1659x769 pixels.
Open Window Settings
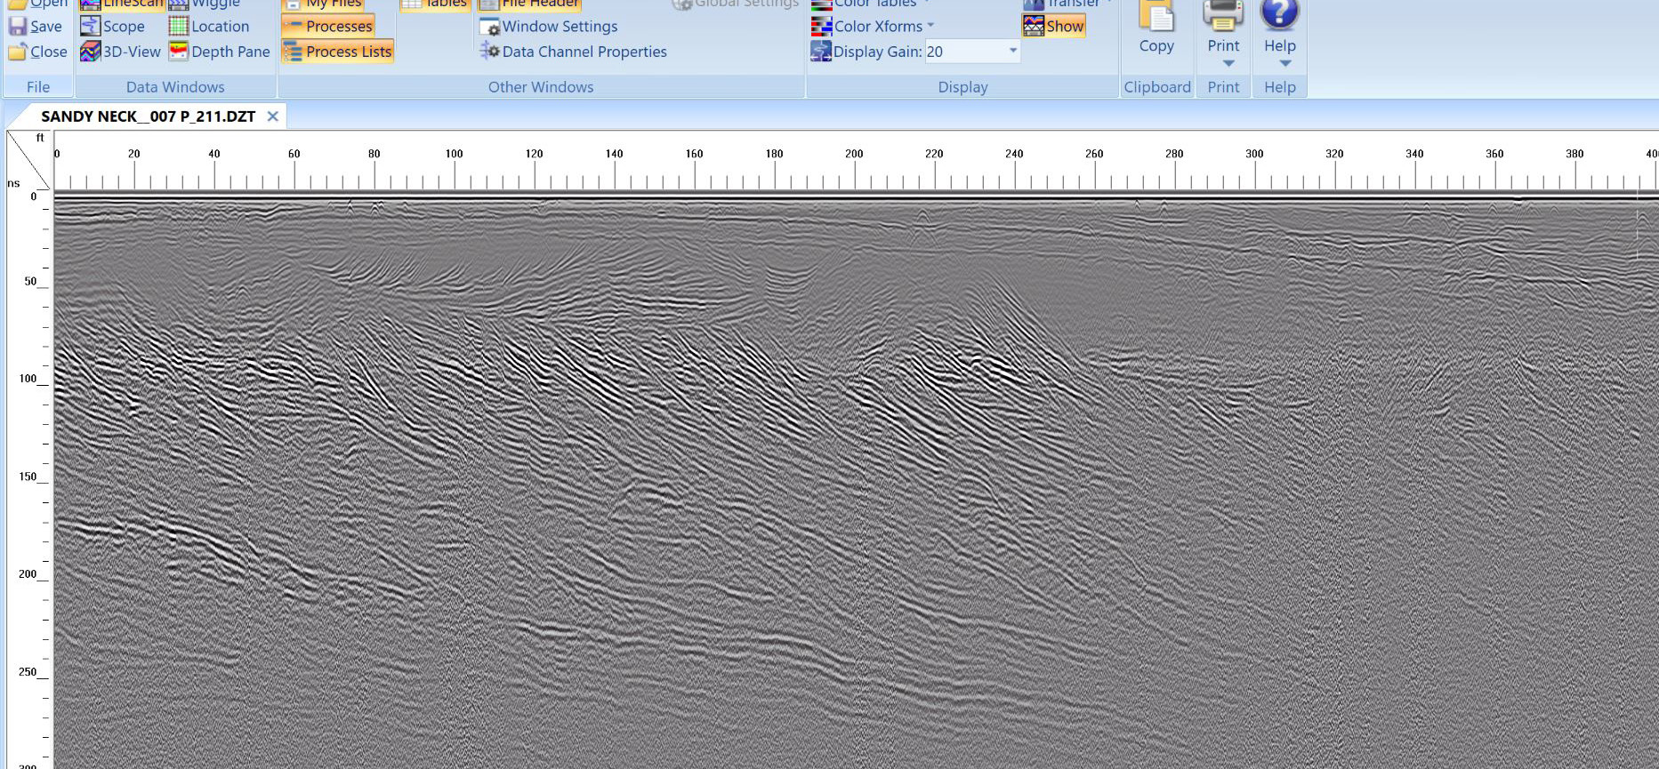[548, 27]
